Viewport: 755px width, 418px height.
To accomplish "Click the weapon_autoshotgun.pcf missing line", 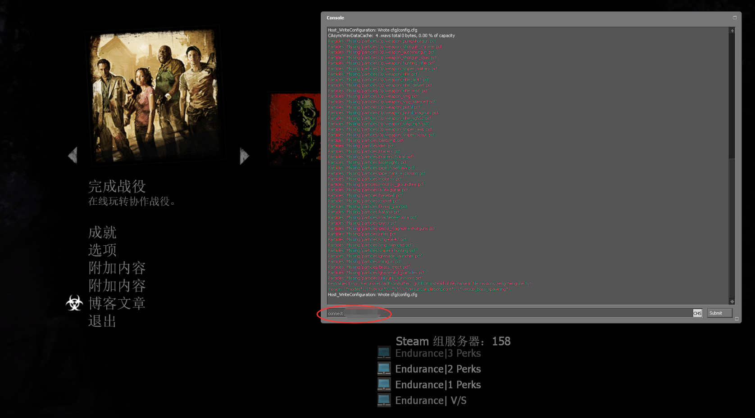I will coord(382,52).
